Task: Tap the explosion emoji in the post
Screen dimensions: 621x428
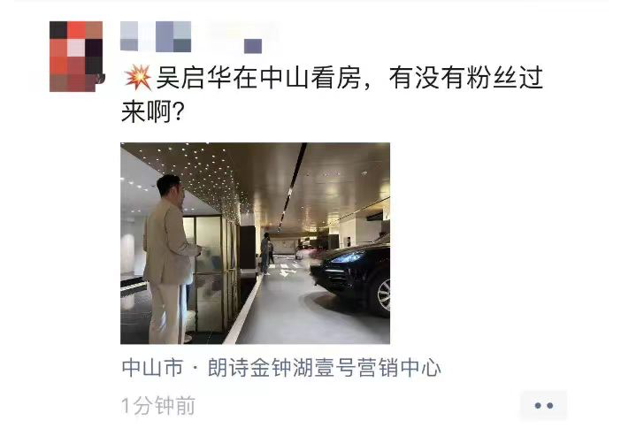Action: click(x=138, y=78)
